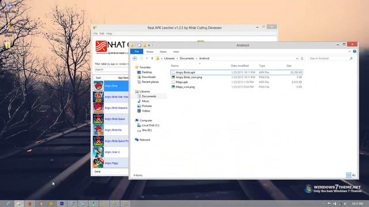The height and width of the screenshot is (207, 369).
Task: Switch to large icons view in status bar
Action: tap(353, 175)
